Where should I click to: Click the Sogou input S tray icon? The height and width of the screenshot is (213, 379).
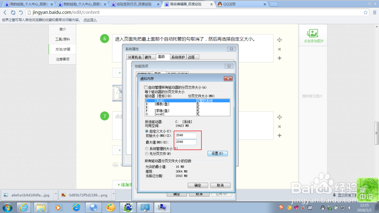(x=281, y=207)
